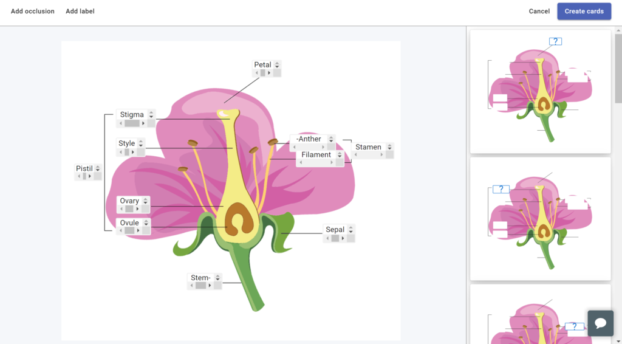Screen dimensions: 622x344
Task: Click the vertical spinner arrows of Stigma label
Action: [151, 115]
